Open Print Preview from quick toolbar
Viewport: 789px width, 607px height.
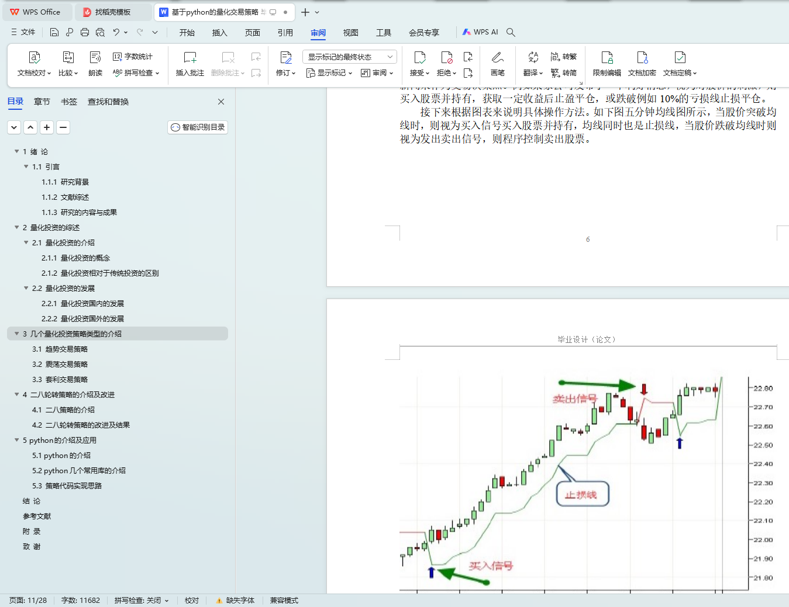(x=100, y=32)
